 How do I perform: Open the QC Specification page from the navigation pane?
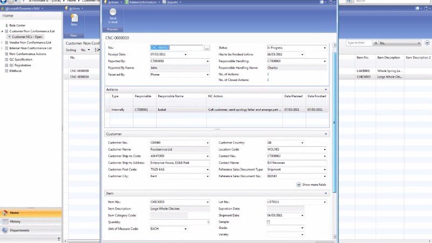tap(21, 59)
